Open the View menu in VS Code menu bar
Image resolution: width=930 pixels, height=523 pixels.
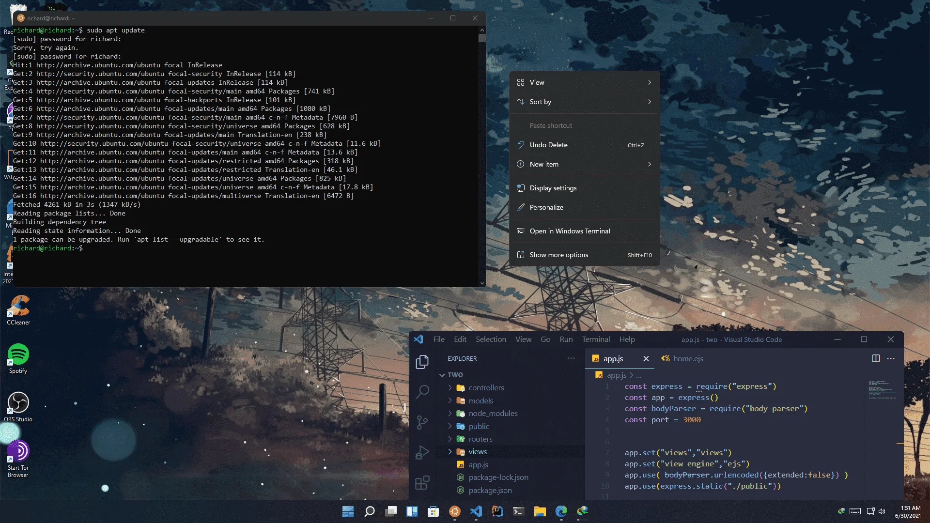click(523, 339)
